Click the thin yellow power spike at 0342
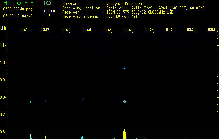The image size is (219, 139). tap(45, 137)
